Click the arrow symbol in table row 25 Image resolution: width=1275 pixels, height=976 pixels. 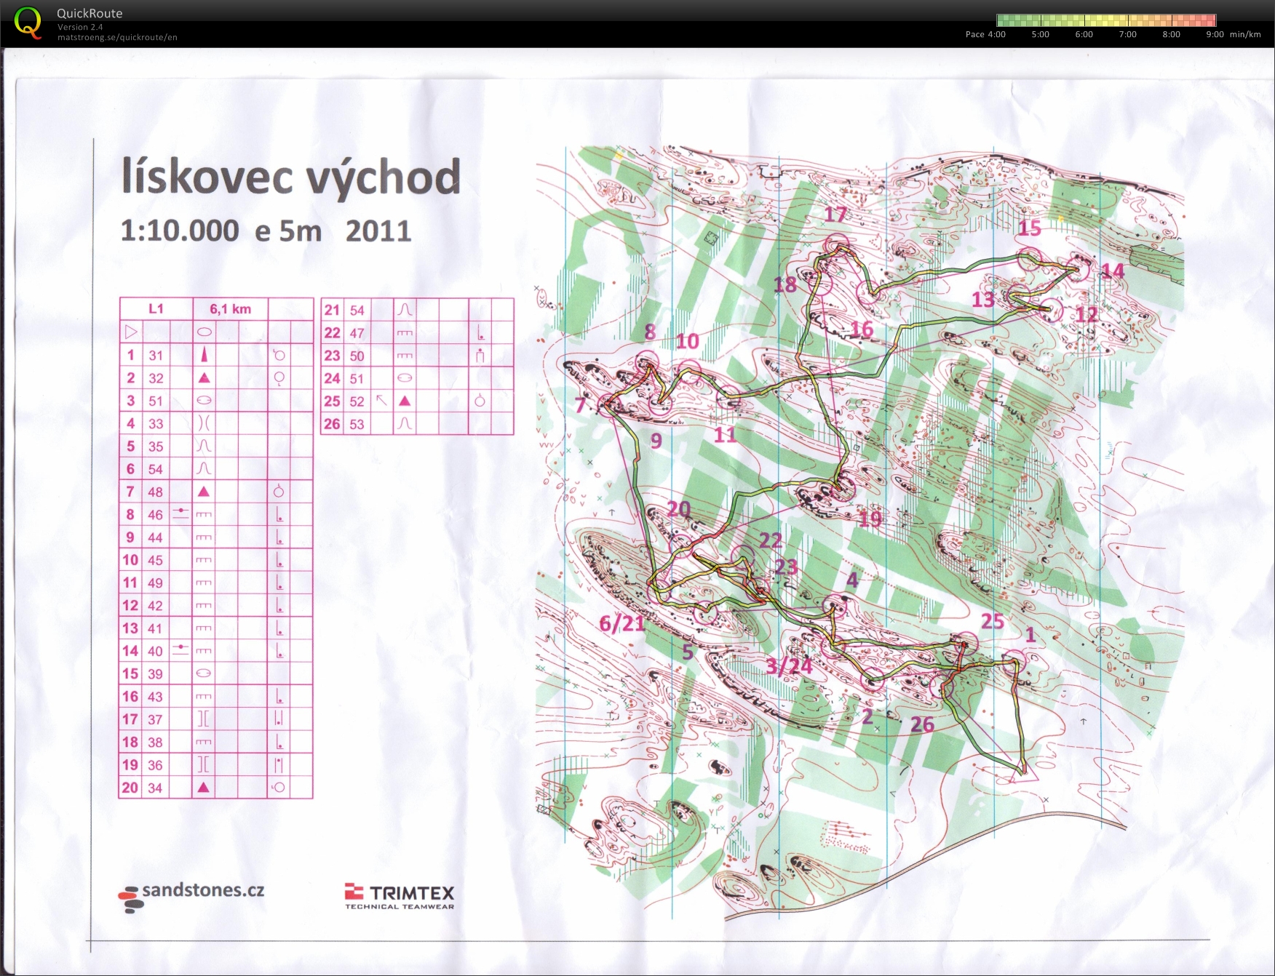pyautogui.click(x=381, y=400)
